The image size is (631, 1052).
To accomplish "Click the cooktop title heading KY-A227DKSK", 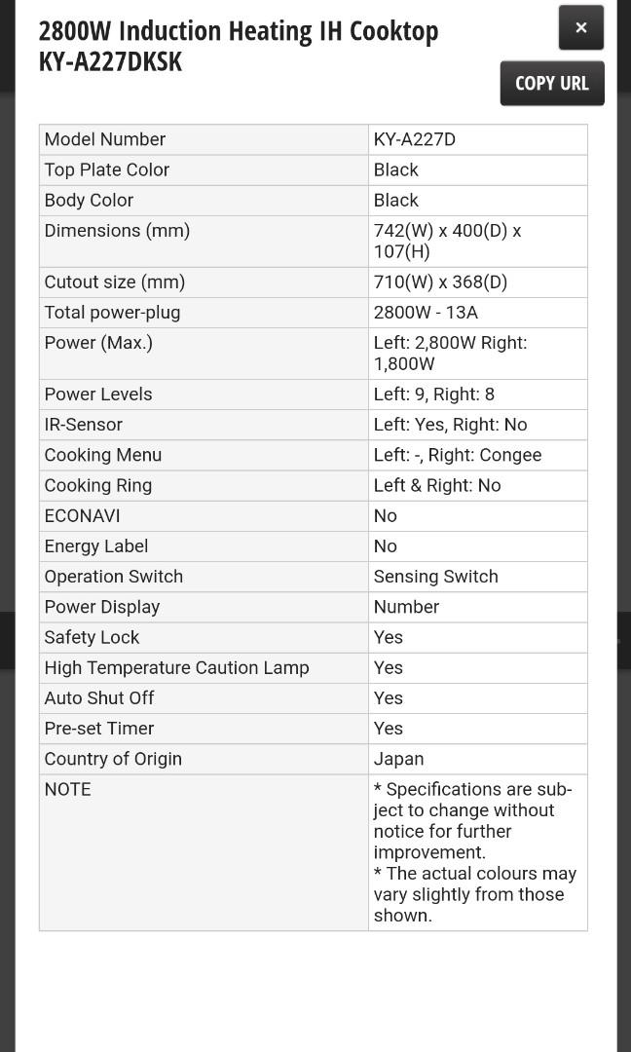I will tap(238, 46).
